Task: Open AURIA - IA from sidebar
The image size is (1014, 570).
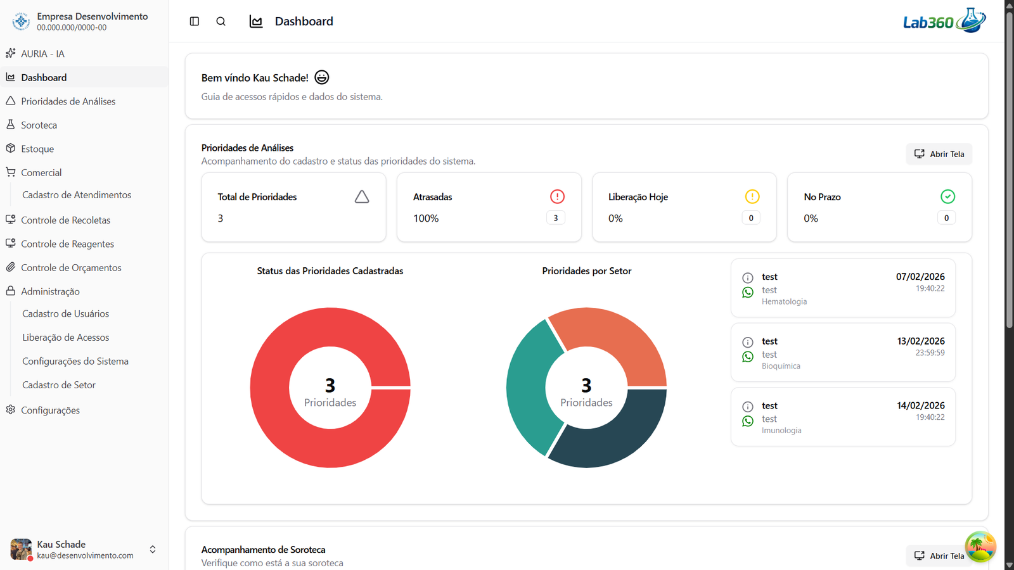Action: [42, 54]
